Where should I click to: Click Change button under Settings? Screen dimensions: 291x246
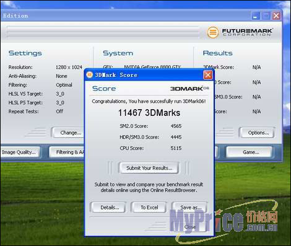pos(69,133)
